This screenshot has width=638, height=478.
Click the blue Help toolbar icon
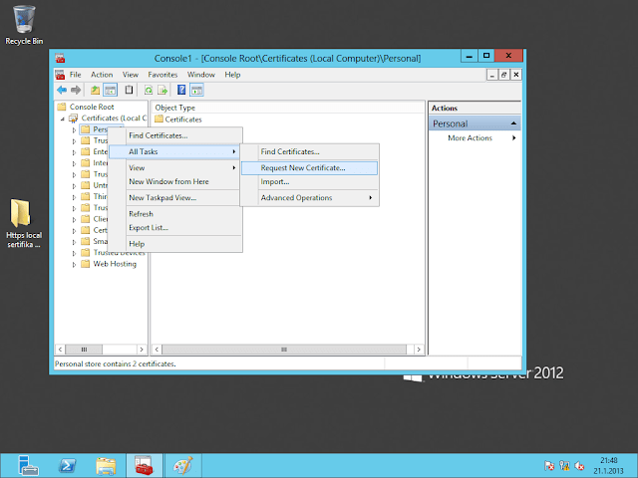pos(181,90)
